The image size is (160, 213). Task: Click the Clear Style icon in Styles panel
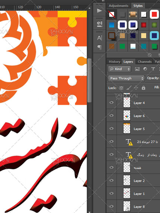tap(150, 55)
